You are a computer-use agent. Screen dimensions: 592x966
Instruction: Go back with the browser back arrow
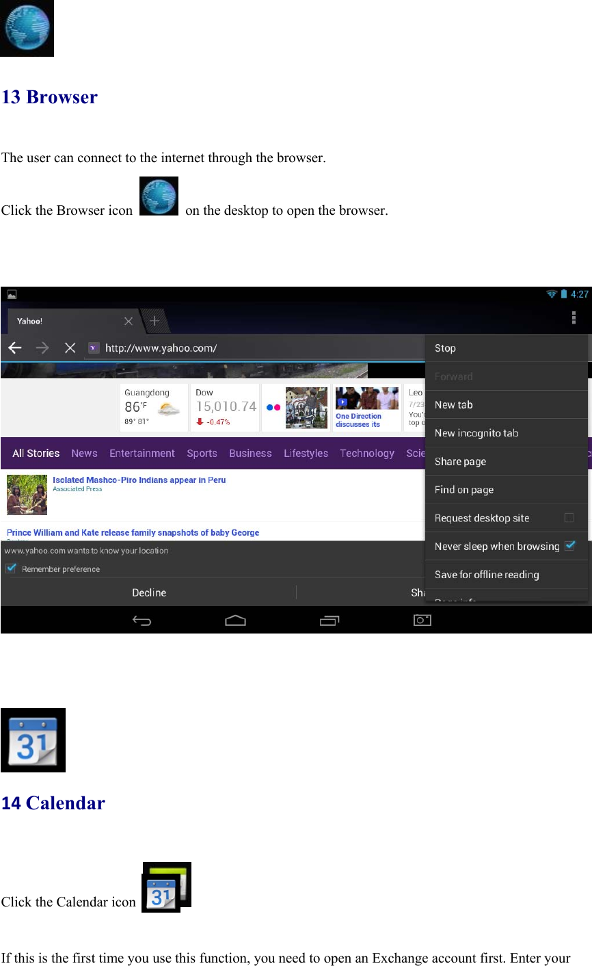(14, 348)
